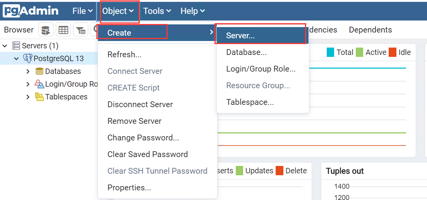Open the Tools menu
The width and height of the screenshot is (427, 200).
click(157, 11)
